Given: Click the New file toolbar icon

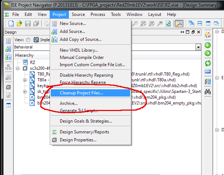Looking at the screenshot, I should (x=11, y=24).
